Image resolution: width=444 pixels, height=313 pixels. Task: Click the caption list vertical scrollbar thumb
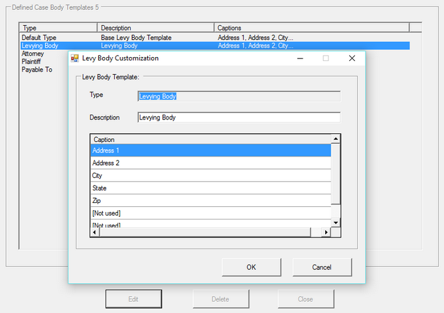pos(336,174)
